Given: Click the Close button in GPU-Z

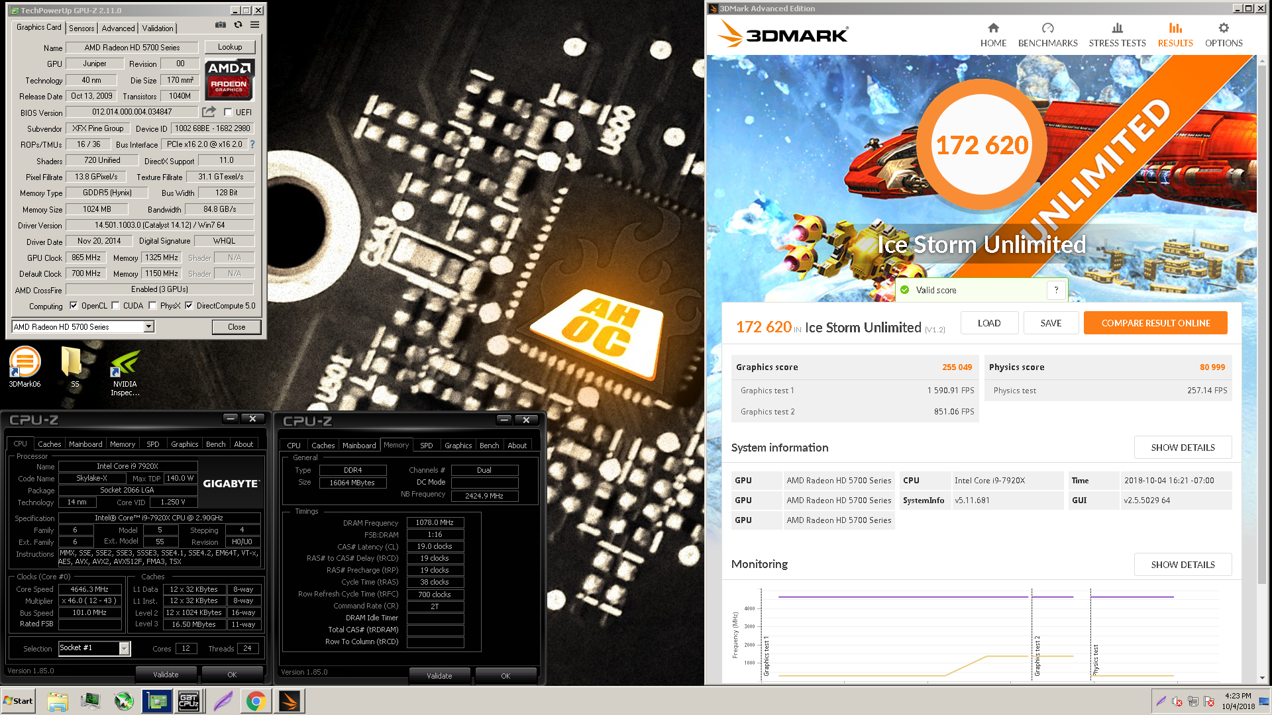Looking at the screenshot, I should pyautogui.click(x=237, y=327).
